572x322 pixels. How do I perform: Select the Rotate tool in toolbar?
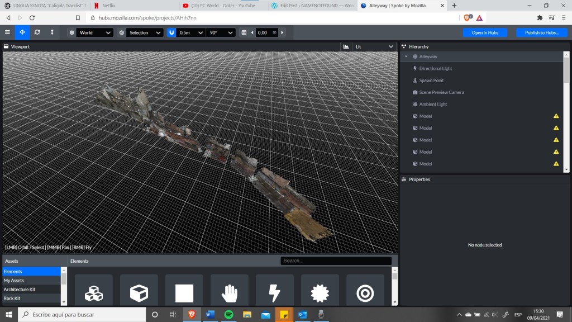pos(37,32)
